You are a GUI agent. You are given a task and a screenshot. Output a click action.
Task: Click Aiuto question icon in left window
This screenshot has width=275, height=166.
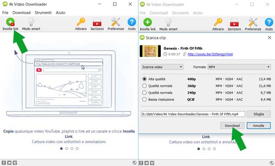point(132,22)
